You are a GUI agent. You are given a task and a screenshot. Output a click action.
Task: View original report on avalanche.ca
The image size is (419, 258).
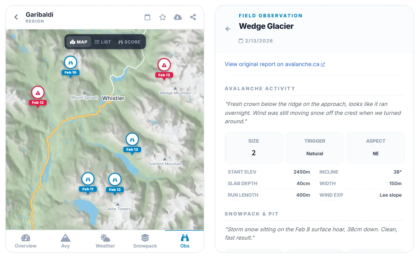coord(275,64)
